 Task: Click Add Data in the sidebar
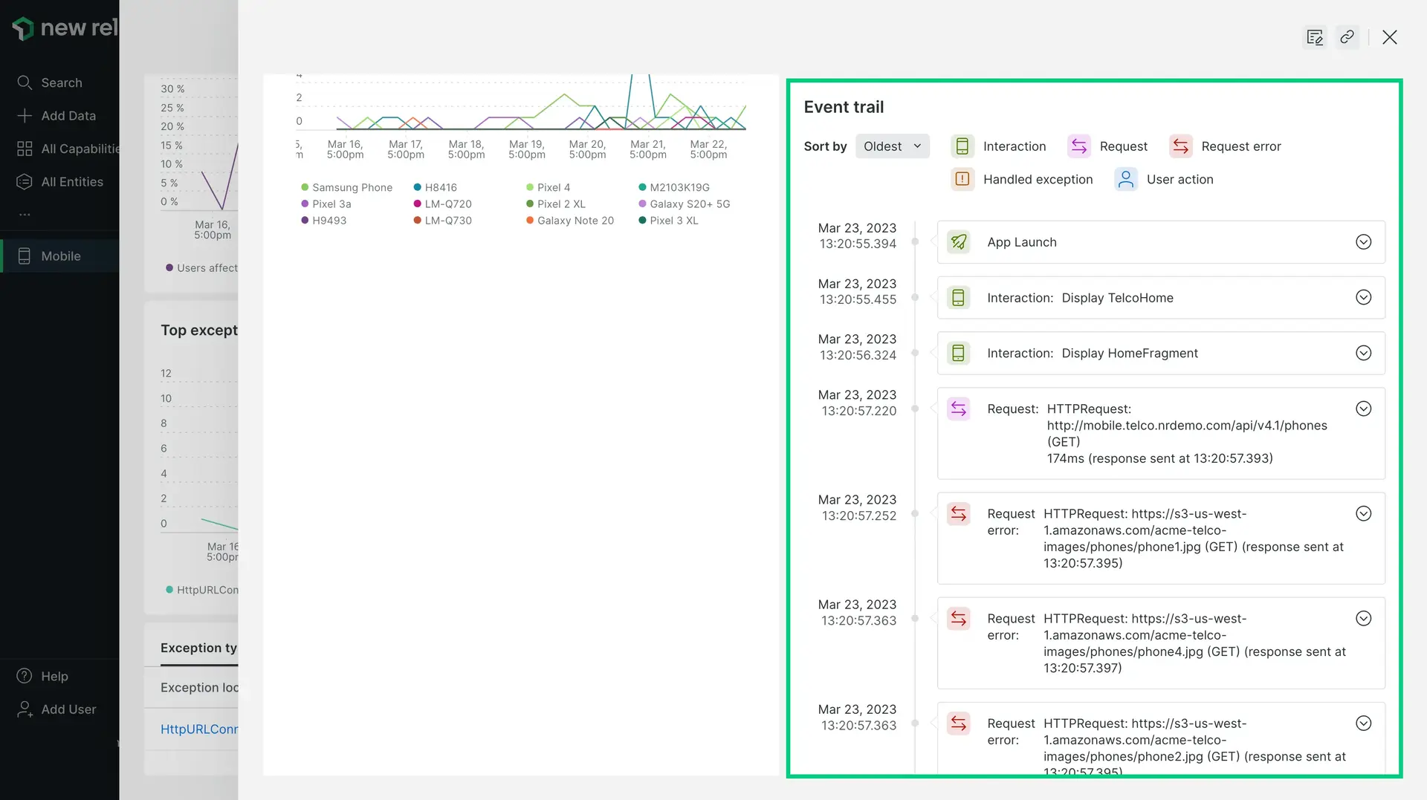pos(68,116)
